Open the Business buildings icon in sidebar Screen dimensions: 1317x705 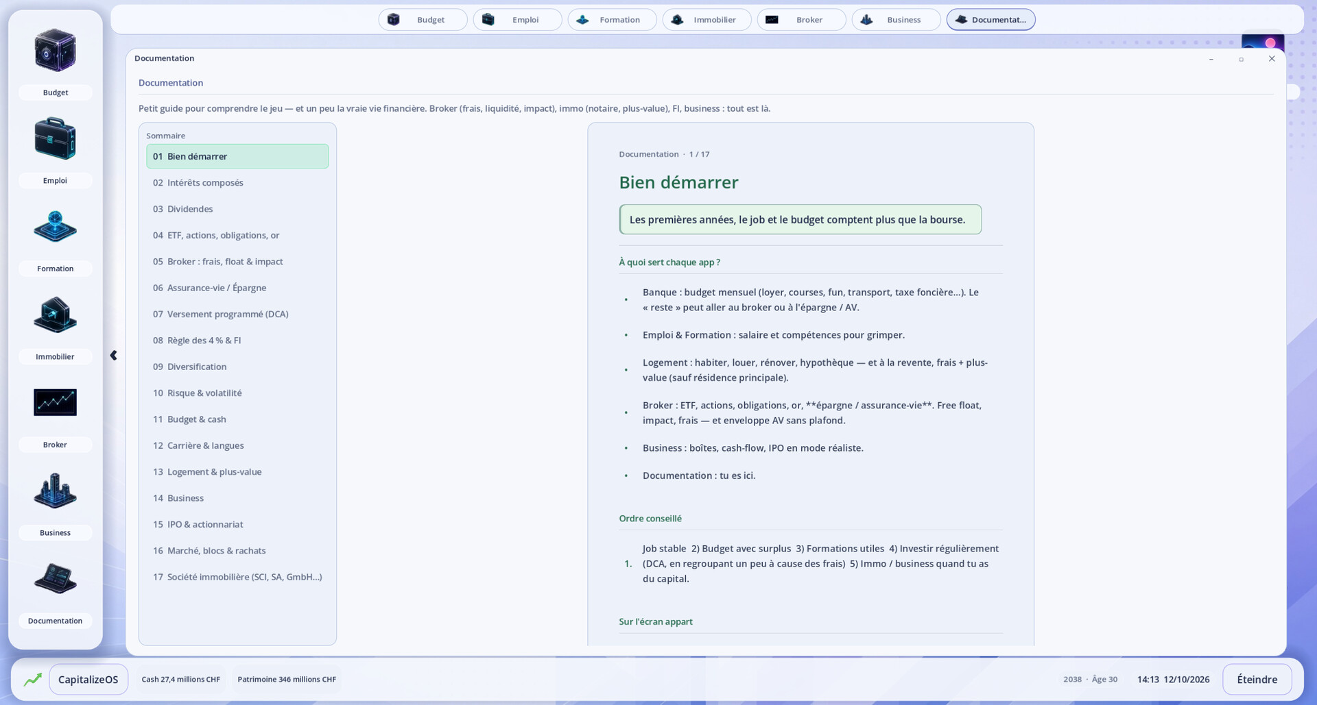coord(55,491)
